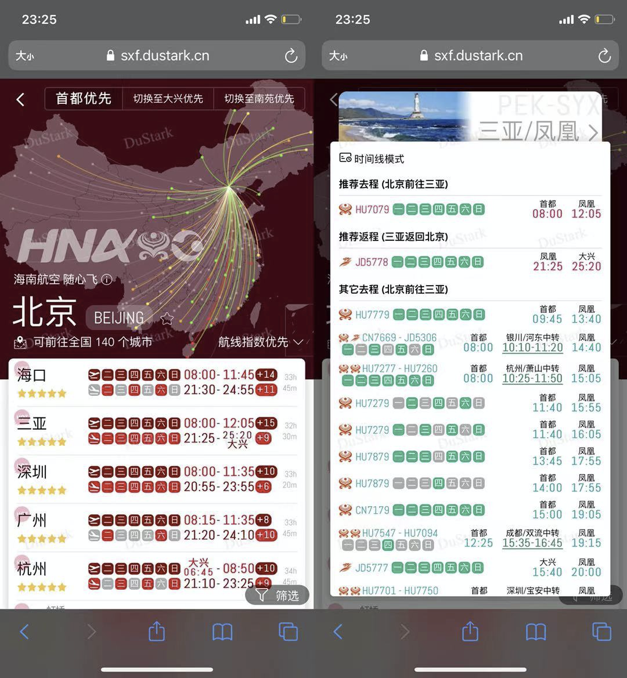
Task: Open tabs overview in left Safari toolbar
Action: tap(289, 632)
